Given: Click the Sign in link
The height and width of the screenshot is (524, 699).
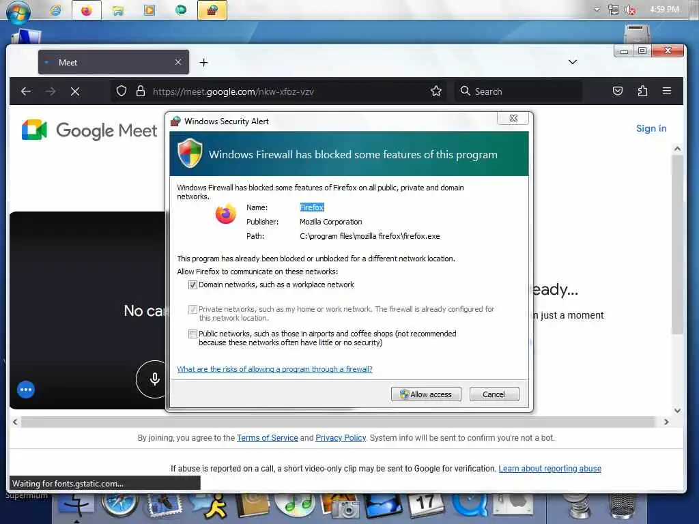Looking at the screenshot, I should (x=651, y=128).
